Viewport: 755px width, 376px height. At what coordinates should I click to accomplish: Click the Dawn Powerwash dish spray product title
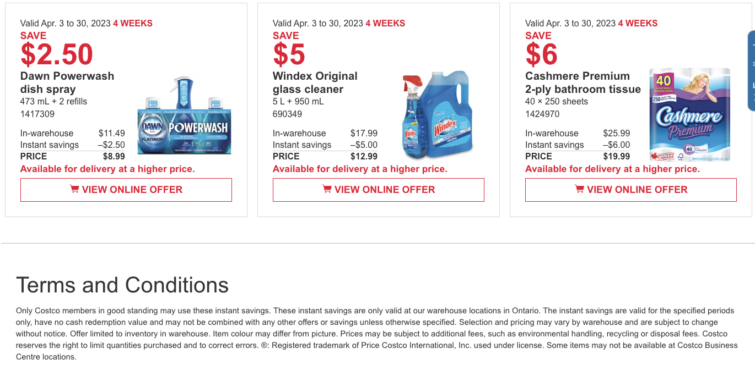coord(67,82)
